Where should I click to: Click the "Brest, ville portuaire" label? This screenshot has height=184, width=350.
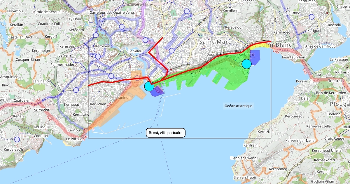[165, 133]
